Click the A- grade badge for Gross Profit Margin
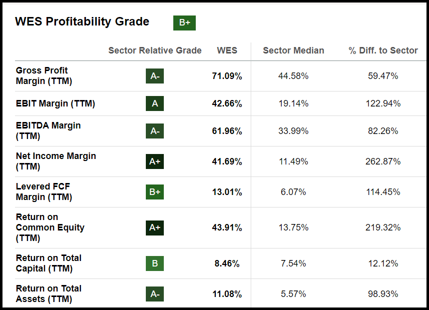This screenshot has height=310, width=429. pyautogui.click(x=155, y=76)
